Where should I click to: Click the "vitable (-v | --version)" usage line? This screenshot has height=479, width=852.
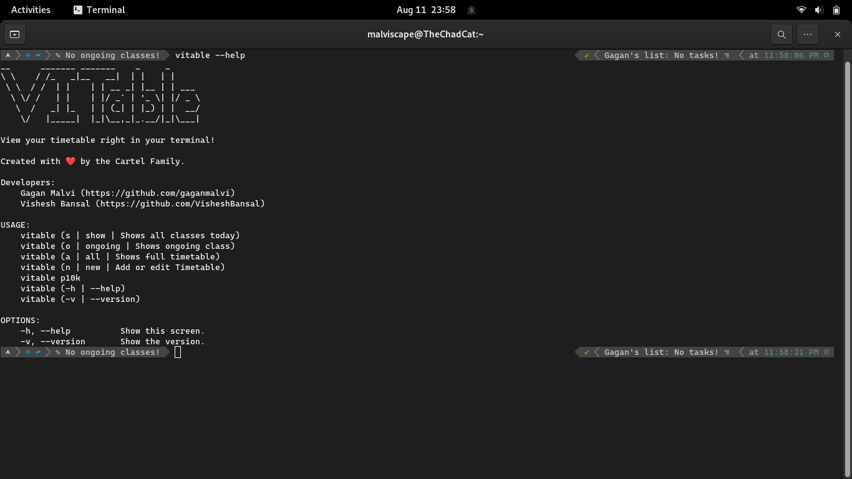click(80, 299)
